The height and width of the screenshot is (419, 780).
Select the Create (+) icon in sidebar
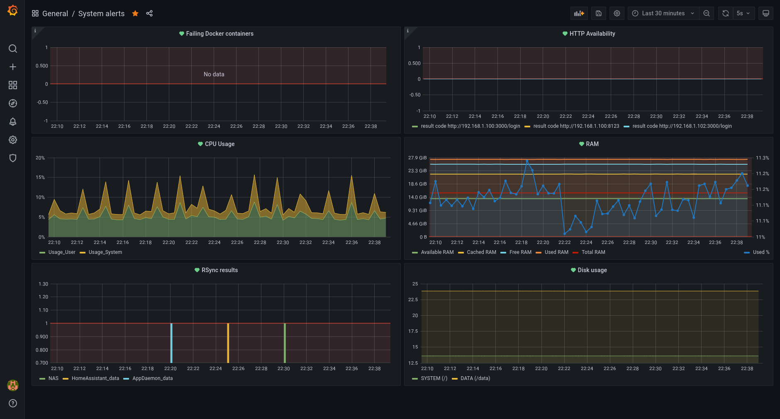(x=13, y=67)
